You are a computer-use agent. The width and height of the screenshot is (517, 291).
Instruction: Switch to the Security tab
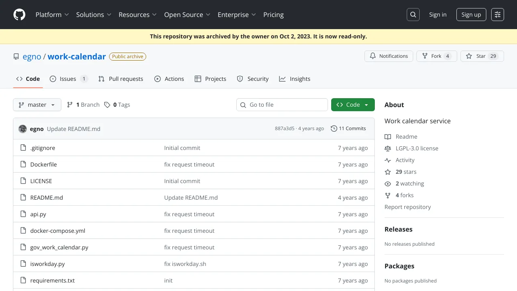point(252,79)
